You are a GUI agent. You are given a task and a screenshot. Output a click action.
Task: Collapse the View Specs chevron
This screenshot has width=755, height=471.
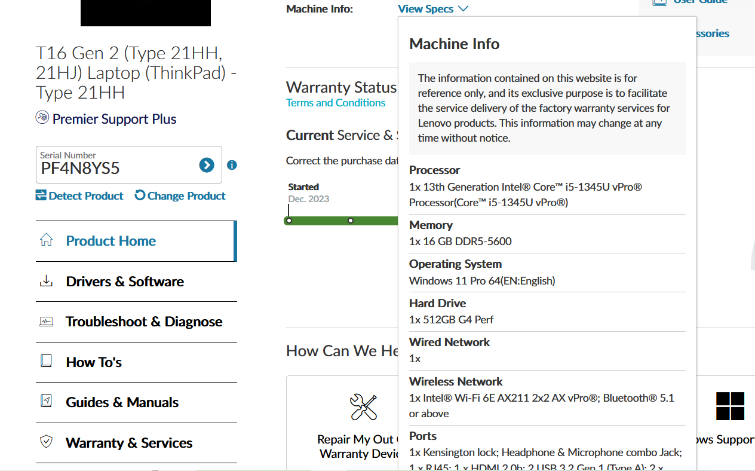click(464, 9)
